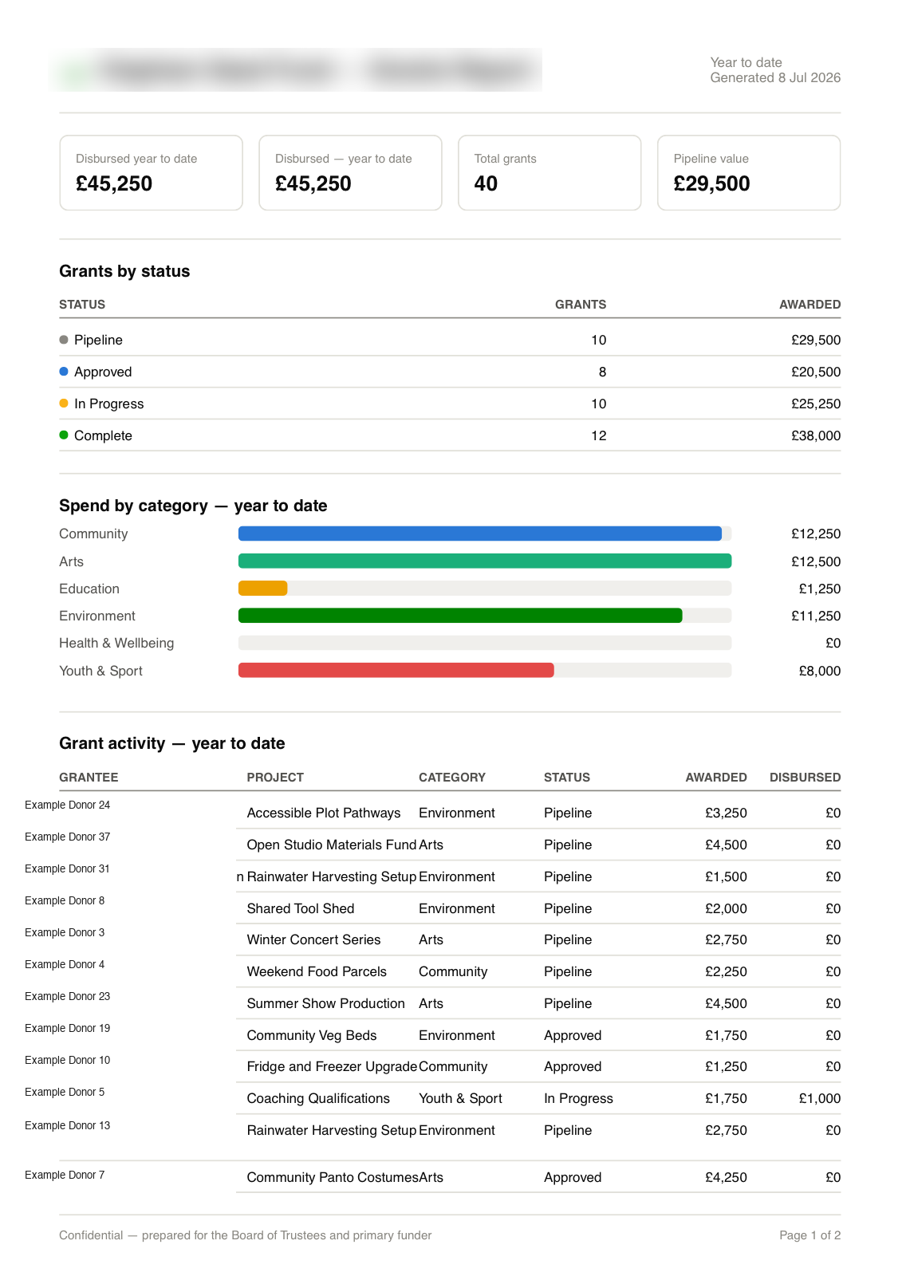This screenshot has width=902, height=1276.
Task: Click the GRANTS column header in status table
Action: [x=581, y=305]
